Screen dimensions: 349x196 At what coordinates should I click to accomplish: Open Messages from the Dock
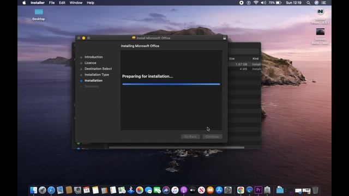pos(148,190)
